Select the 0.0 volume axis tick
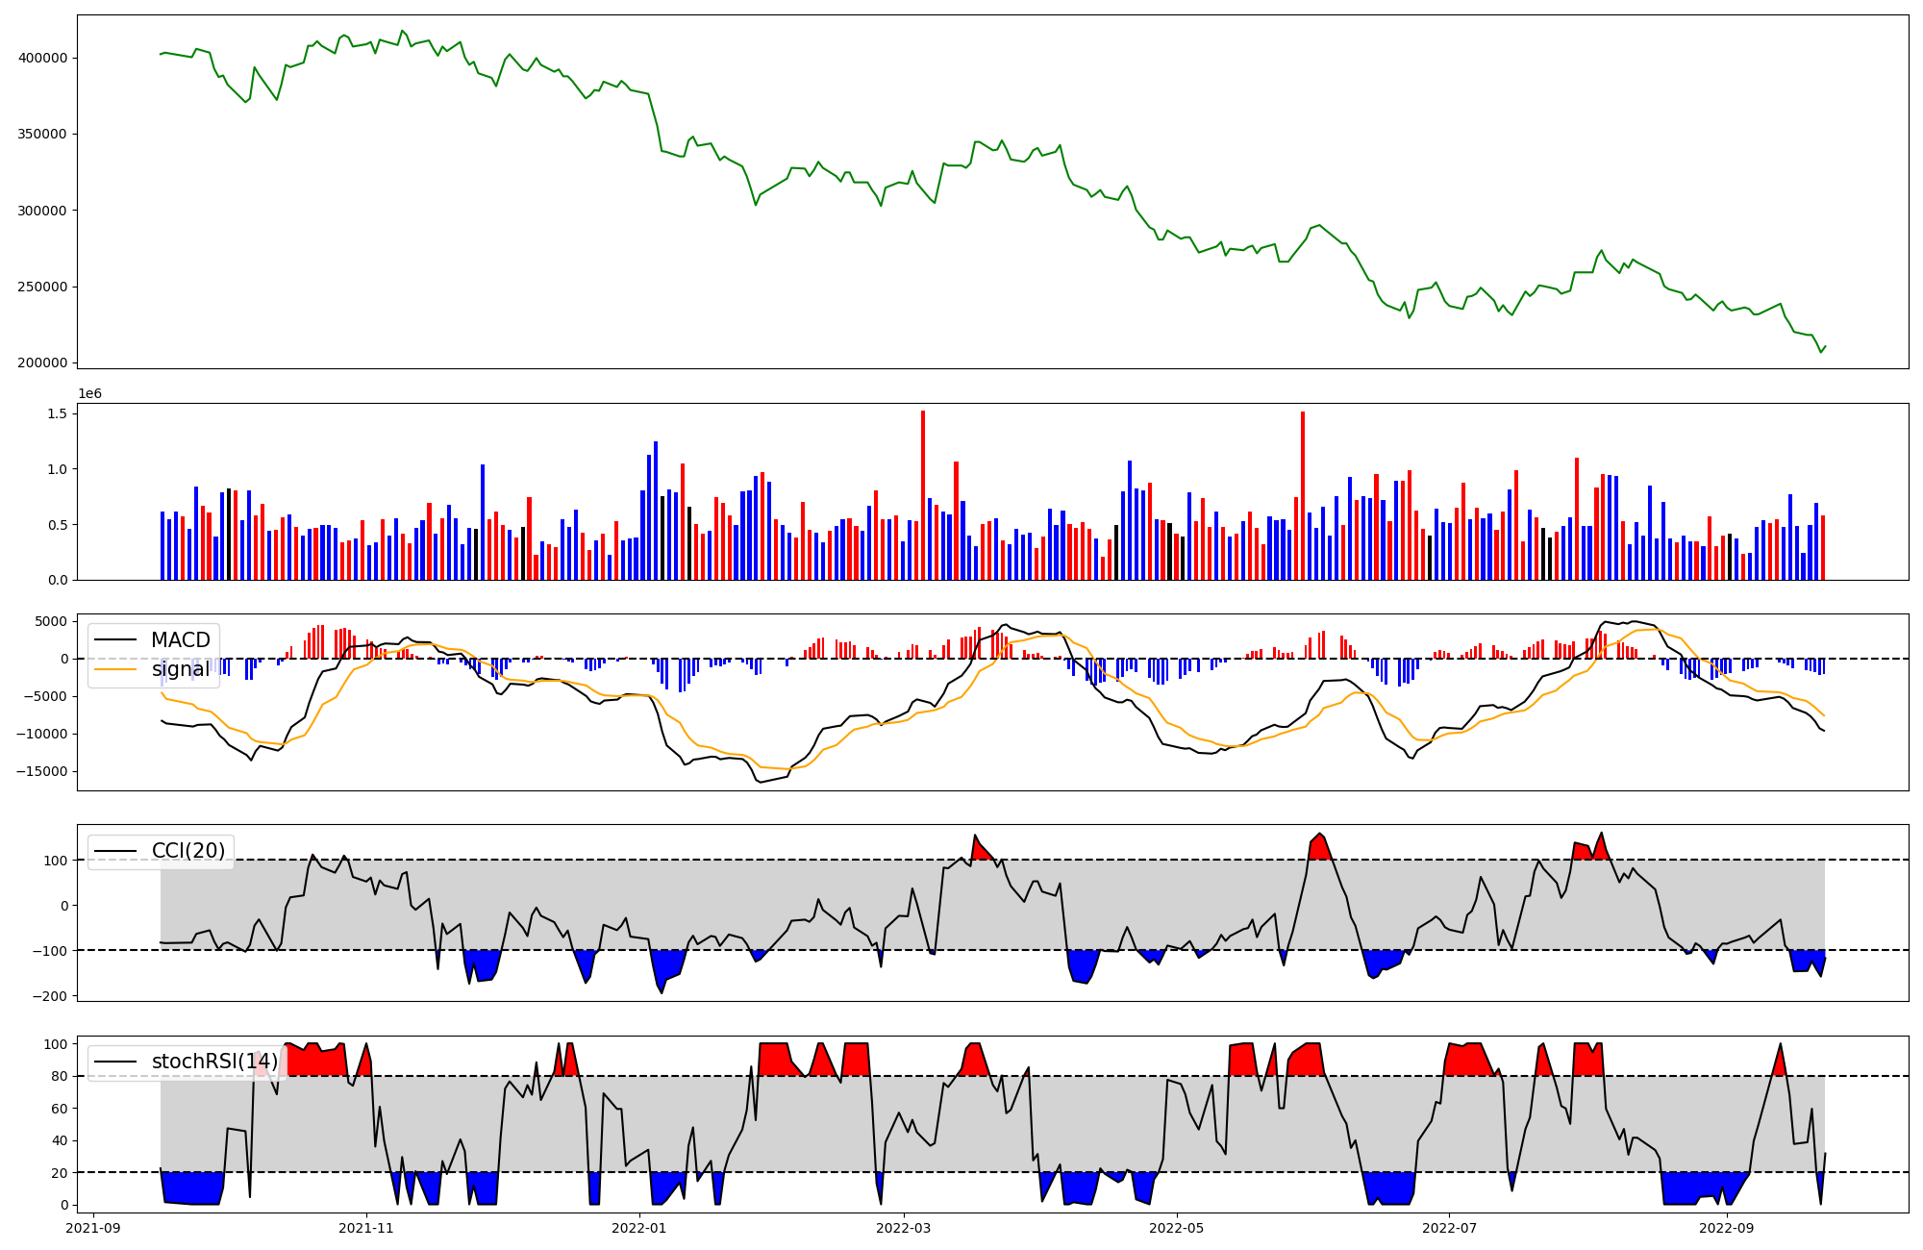The height and width of the screenshot is (1250, 1923). (57, 580)
